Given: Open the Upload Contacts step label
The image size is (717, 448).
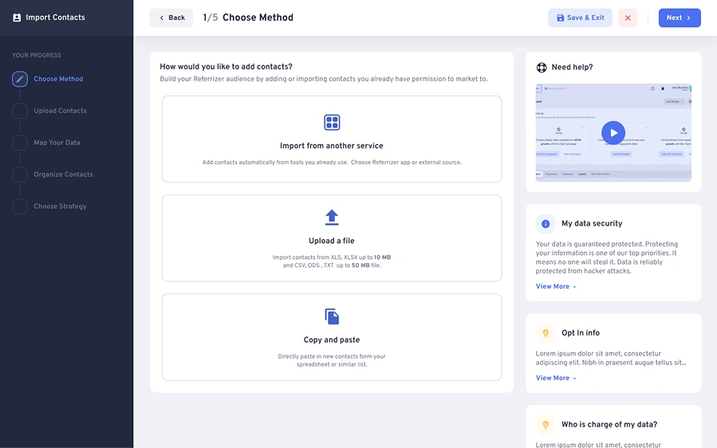Looking at the screenshot, I should pyautogui.click(x=60, y=111).
